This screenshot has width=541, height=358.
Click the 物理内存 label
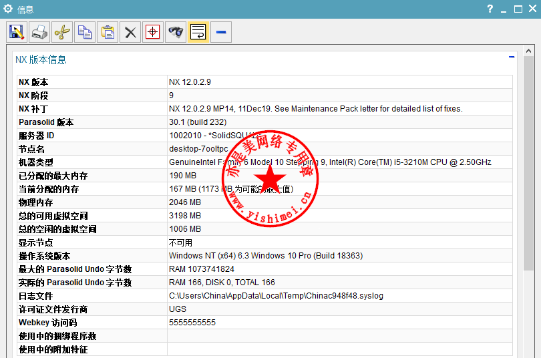click(x=36, y=202)
